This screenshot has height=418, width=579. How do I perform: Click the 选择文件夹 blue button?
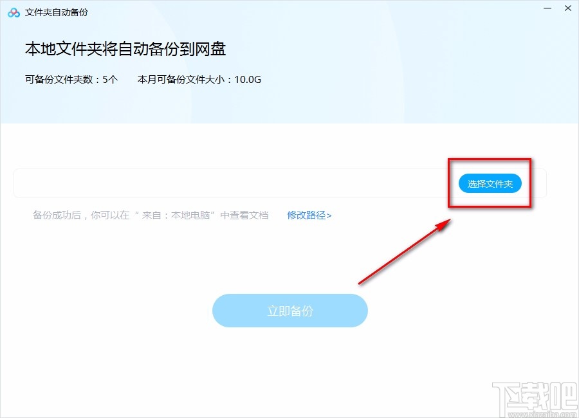490,183
